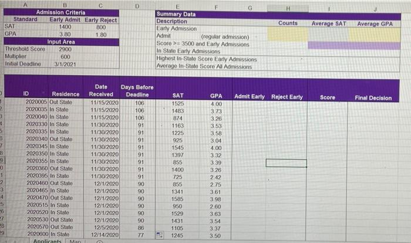Select the Highest In-State Score Early Admissions label

pos(207,59)
